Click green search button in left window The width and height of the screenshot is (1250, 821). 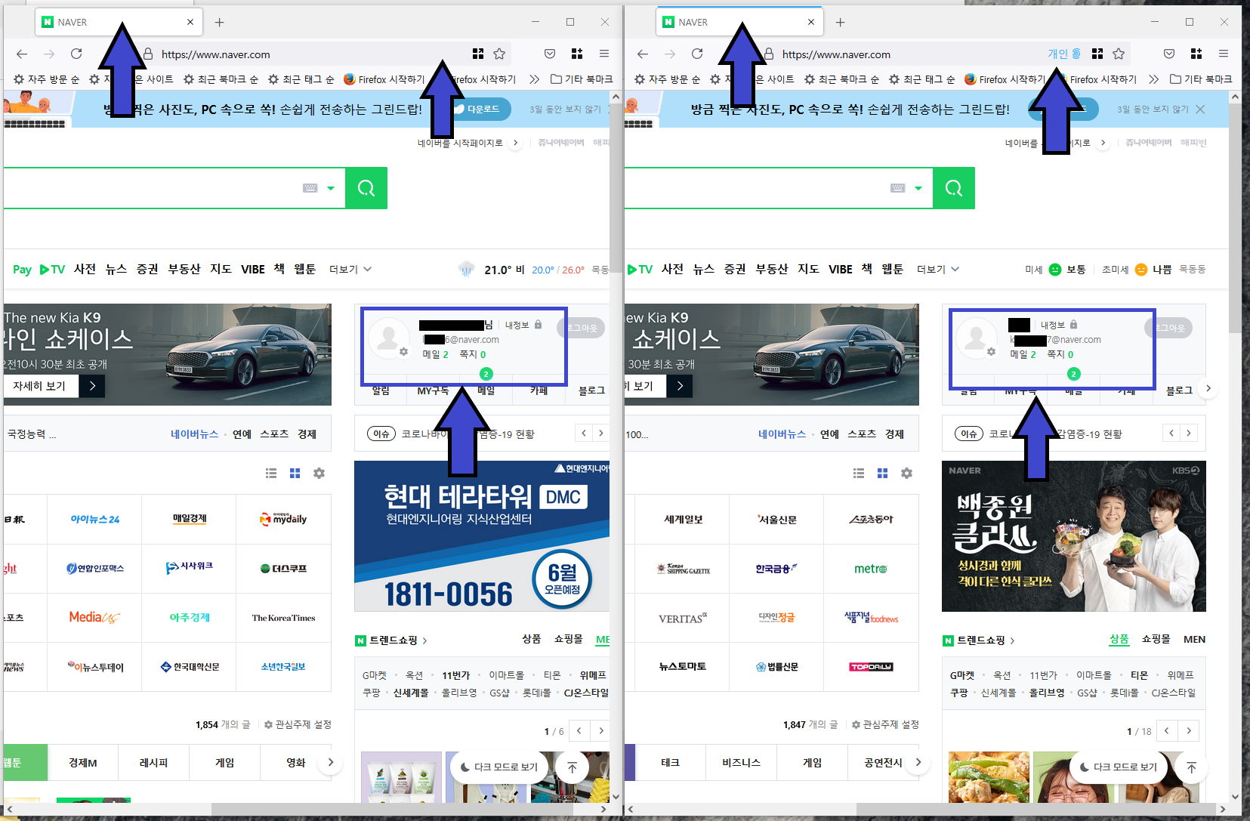pos(366,188)
